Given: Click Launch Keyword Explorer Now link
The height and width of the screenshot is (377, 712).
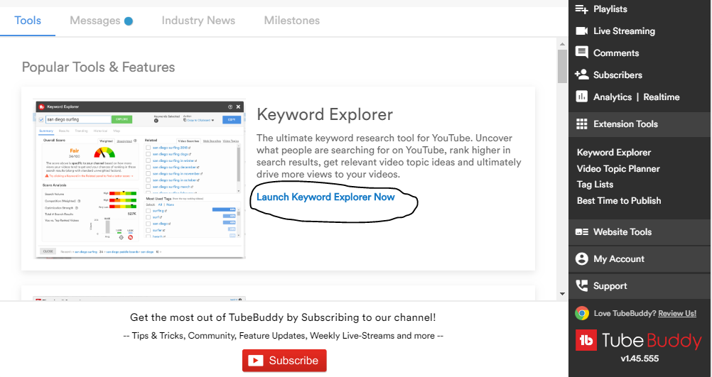Looking at the screenshot, I should (325, 197).
